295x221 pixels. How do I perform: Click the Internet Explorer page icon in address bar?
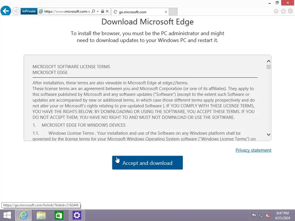click(41, 12)
